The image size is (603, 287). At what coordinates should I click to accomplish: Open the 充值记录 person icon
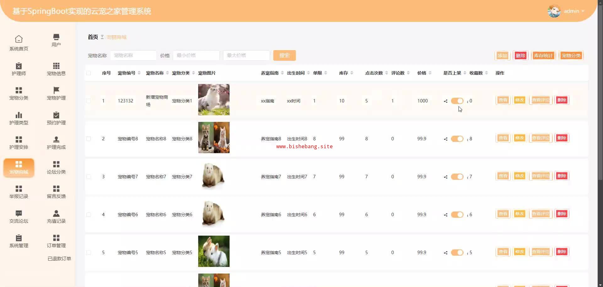[56, 214]
